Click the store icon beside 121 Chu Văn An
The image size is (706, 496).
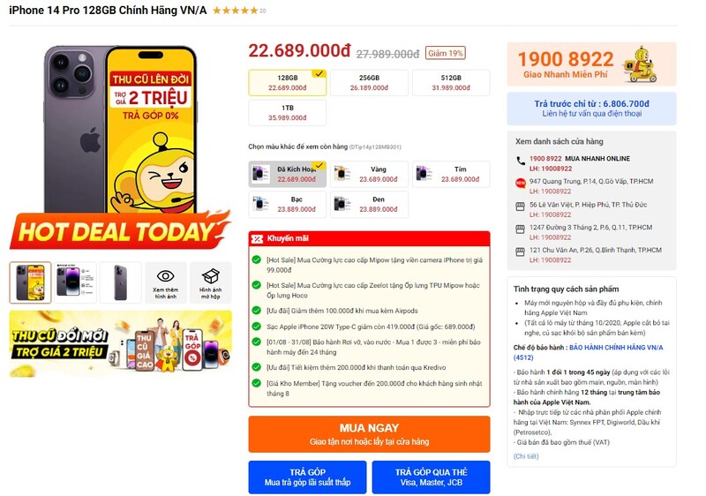[520, 252]
